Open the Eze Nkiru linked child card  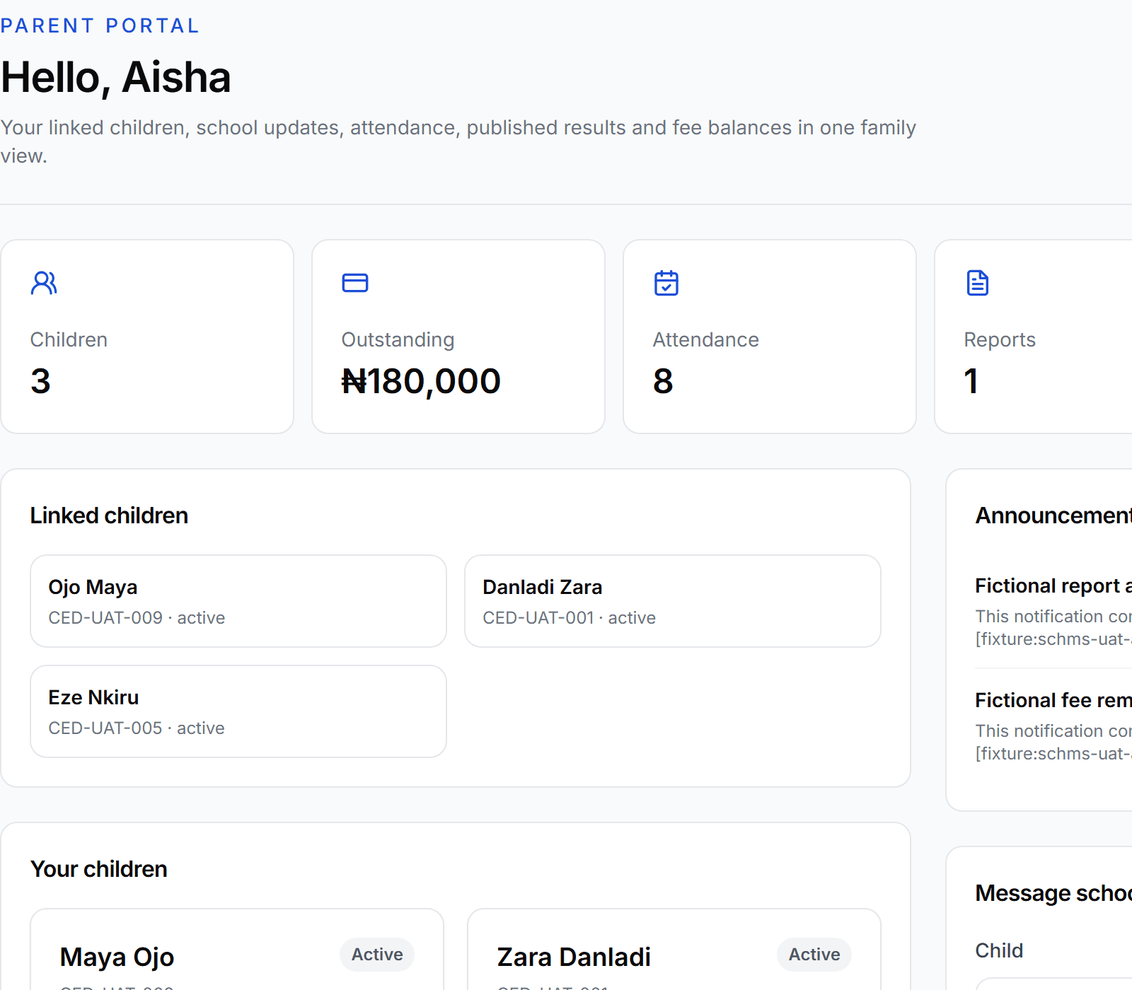tap(238, 711)
